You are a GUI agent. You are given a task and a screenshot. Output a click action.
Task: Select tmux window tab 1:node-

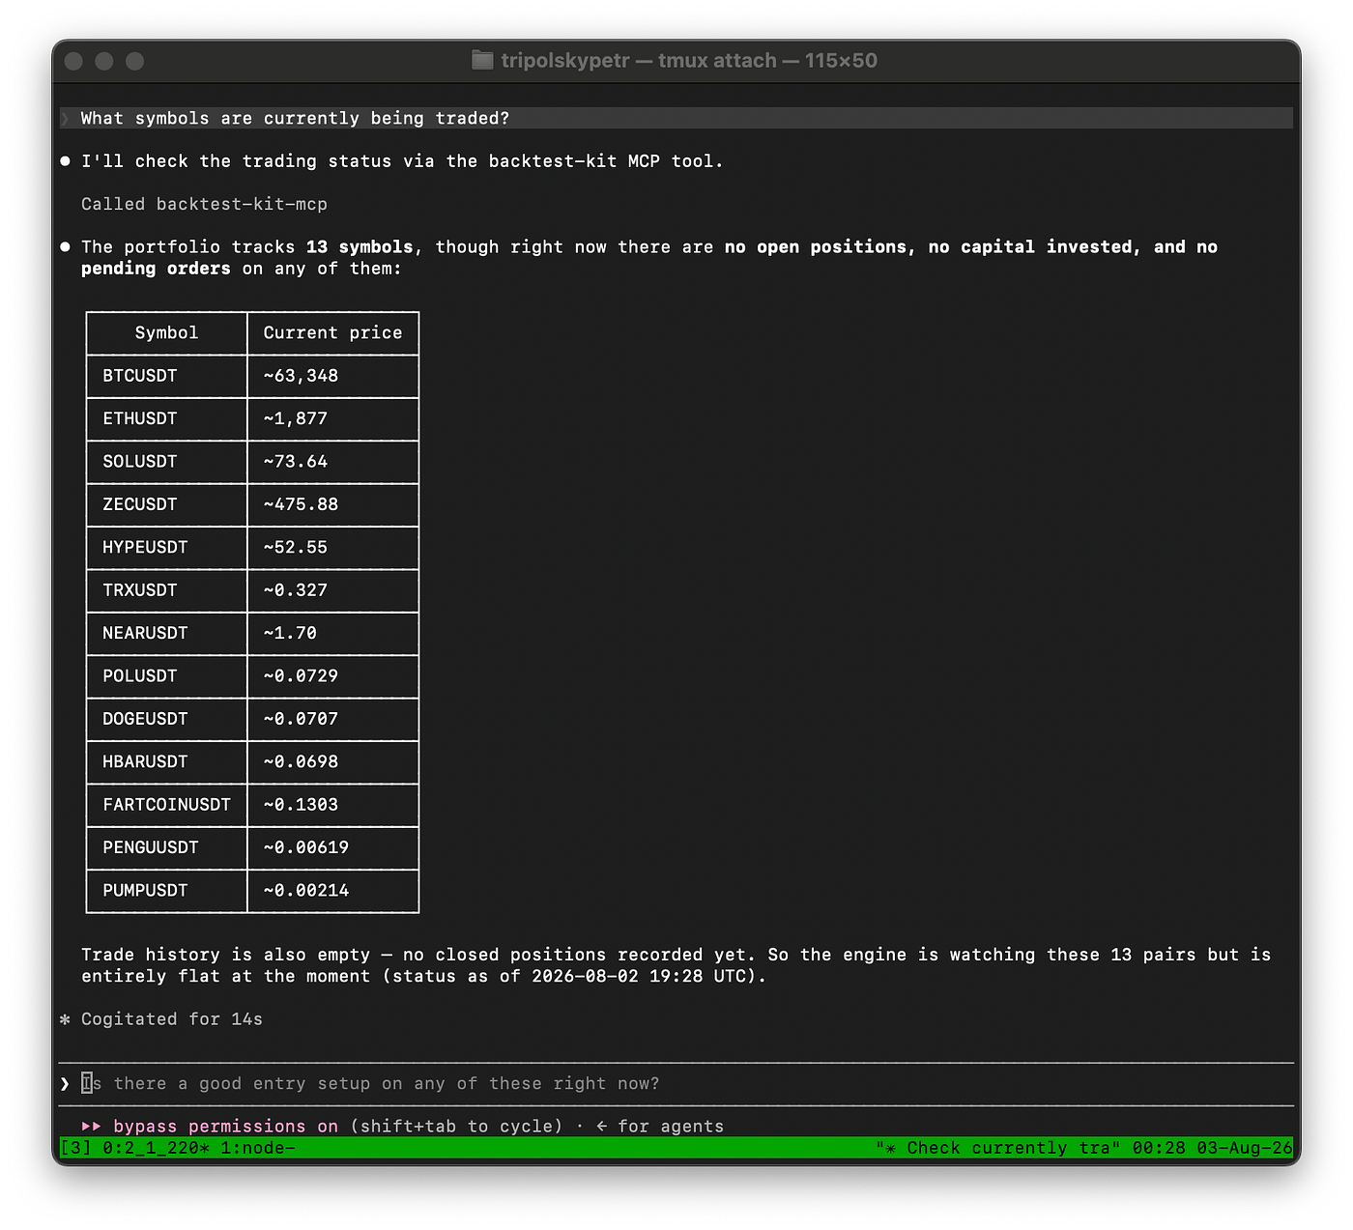point(258,1148)
